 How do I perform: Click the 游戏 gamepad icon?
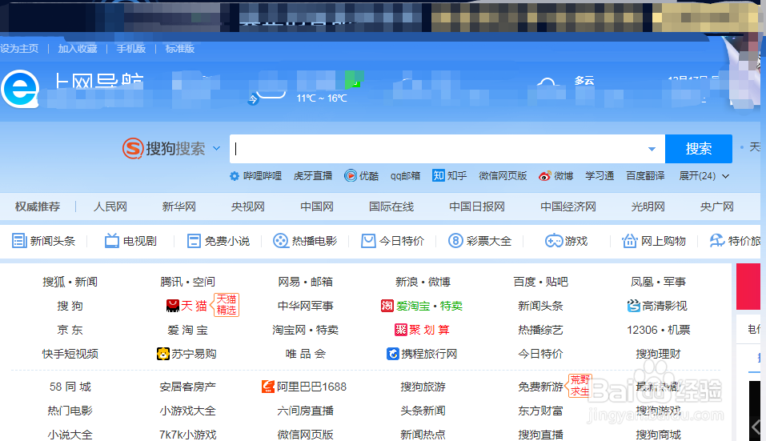pyautogui.click(x=554, y=241)
